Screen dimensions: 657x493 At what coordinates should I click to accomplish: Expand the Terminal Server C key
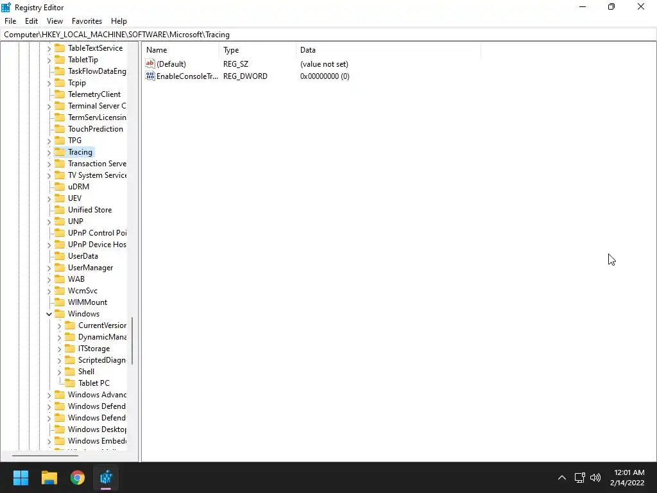tap(49, 107)
